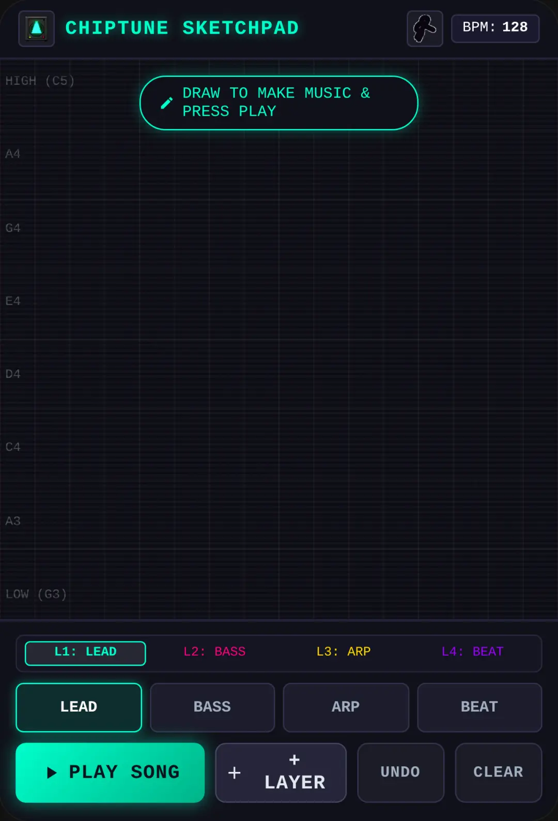This screenshot has width=558, height=821.
Task: Click the 'A4' pitch label
Action: [x=13, y=154]
